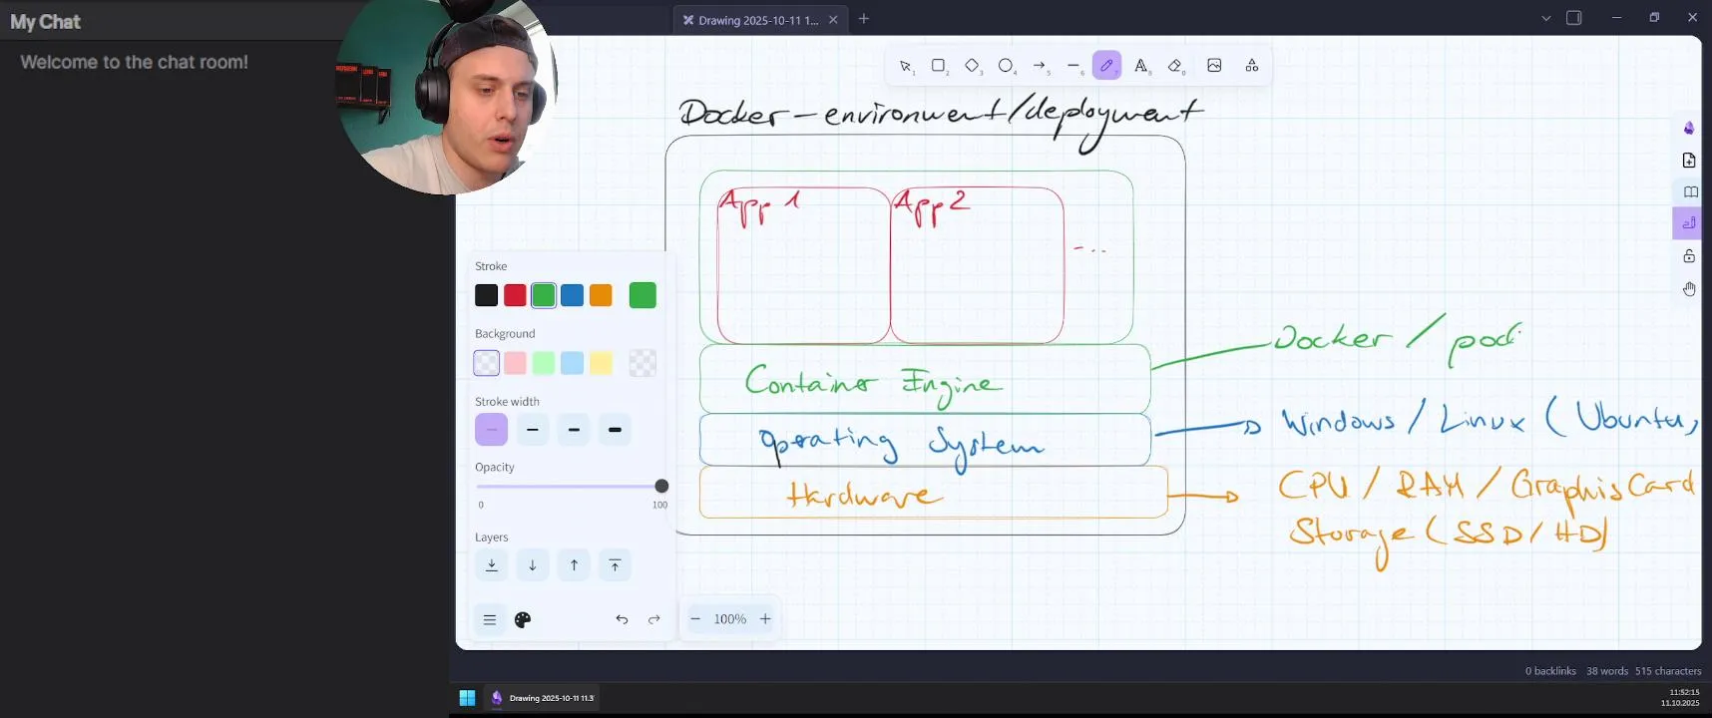Select the Line drawing tool
The image size is (1712, 718).
pyautogui.click(x=1074, y=66)
